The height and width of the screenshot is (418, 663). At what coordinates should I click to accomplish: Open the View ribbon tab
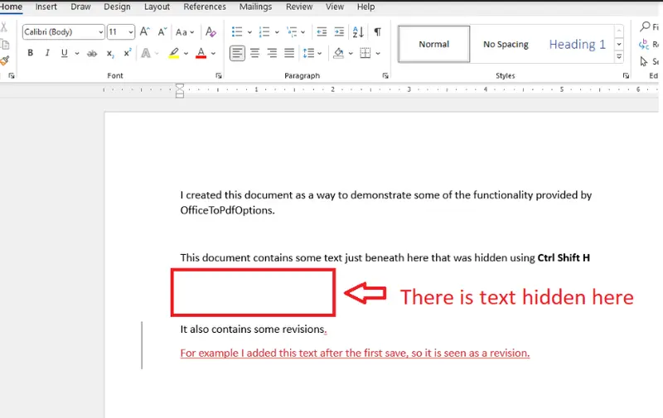point(335,7)
